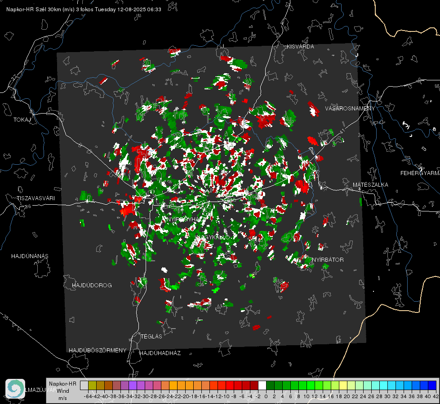440x404 pixels.
Task: Click the road number 35 label
Action: (x=6, y=318)
